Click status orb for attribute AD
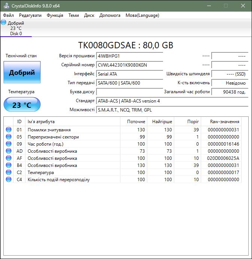Screen dimensions: 252x259 coord(9,151)
